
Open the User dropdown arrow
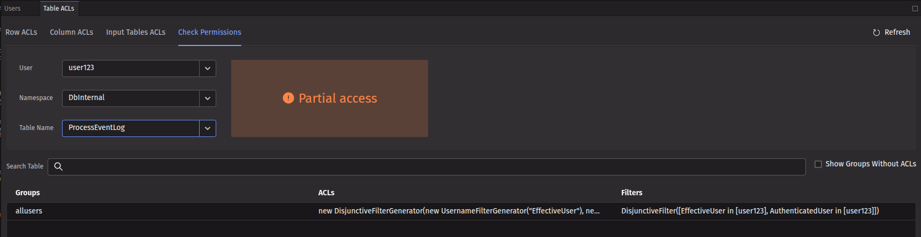pyautogui.click(x=208, y=68)
